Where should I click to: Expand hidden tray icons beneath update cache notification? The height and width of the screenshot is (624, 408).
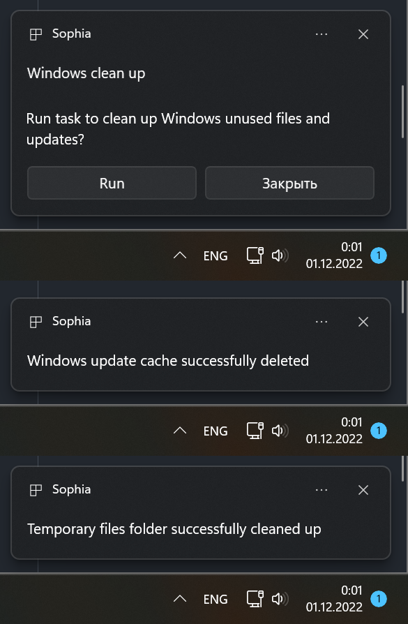(x=180, y=431)
